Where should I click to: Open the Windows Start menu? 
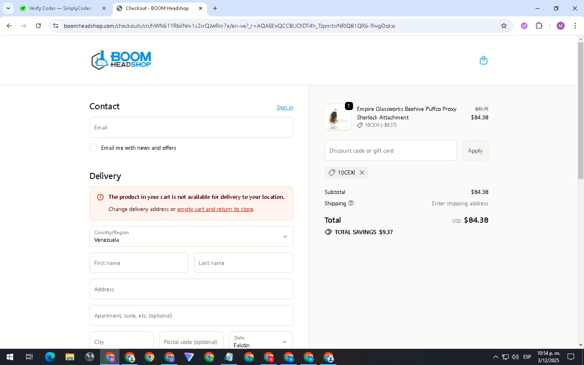10,357
